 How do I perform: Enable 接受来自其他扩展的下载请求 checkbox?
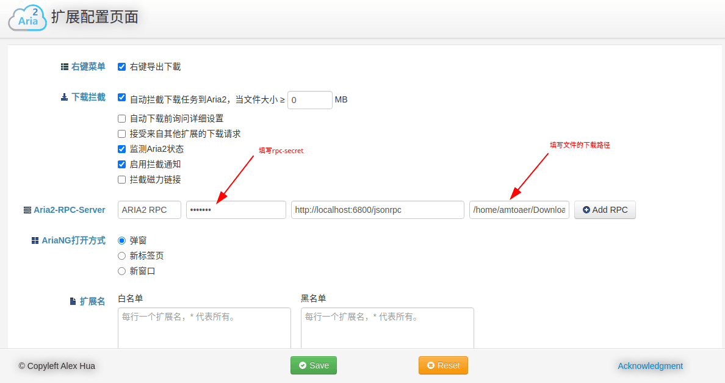[x=121, y=134]
